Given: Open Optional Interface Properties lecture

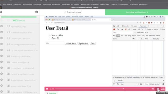Looking at the screenshot, I should coord(24,50).
